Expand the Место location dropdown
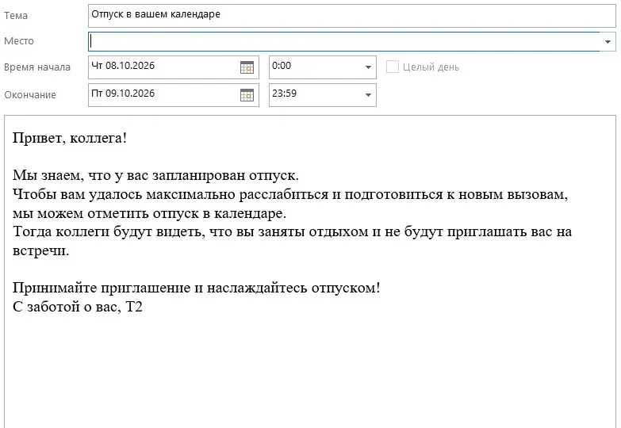 [x=608, y=41]
